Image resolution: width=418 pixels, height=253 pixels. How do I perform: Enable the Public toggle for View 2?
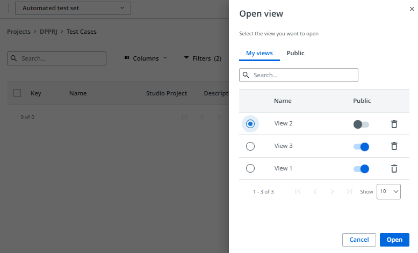[x=361, y=124]
